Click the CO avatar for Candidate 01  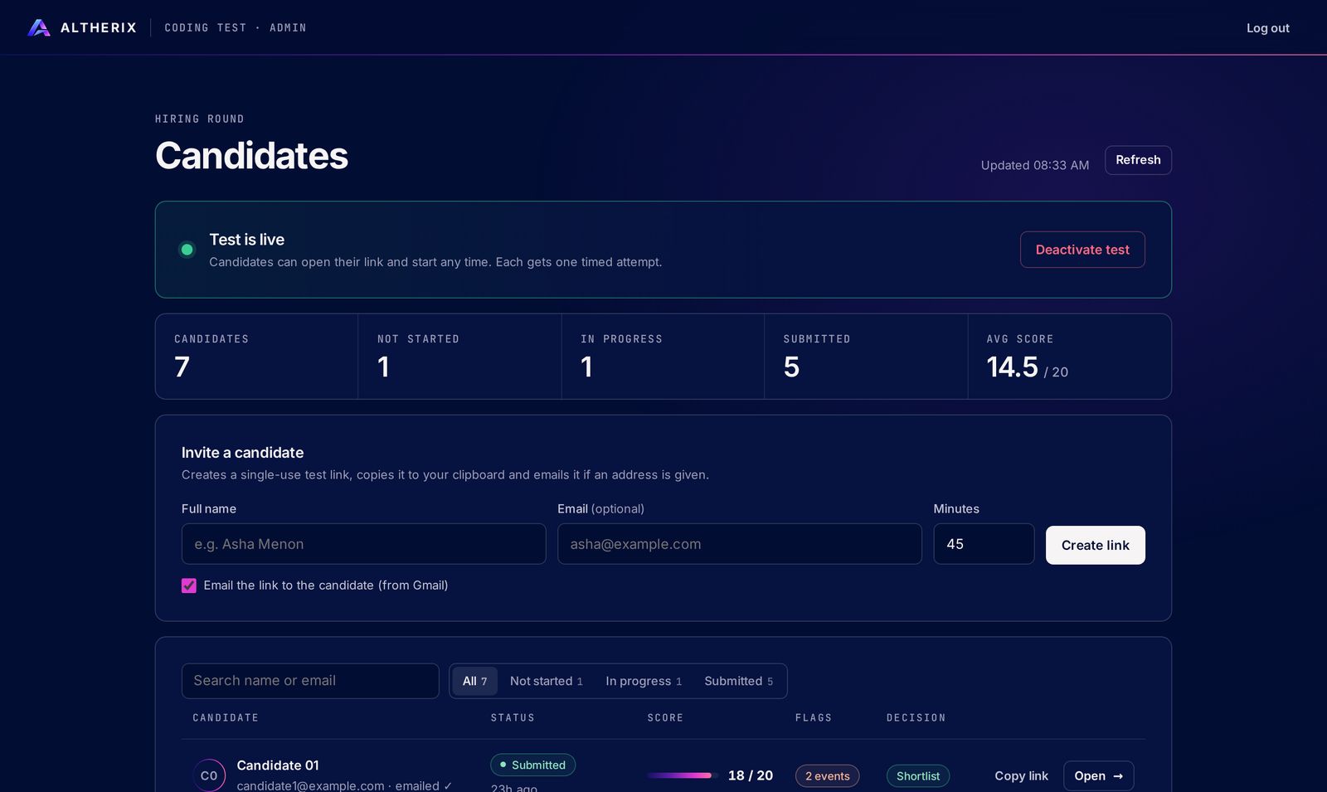pos(209,775)
